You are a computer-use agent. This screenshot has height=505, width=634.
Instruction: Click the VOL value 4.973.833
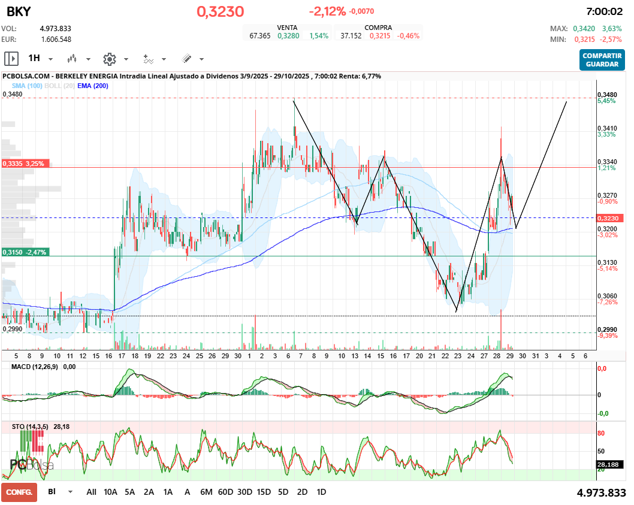tap(55, 29)
